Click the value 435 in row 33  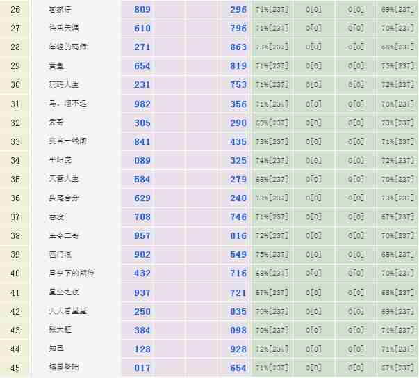pos(238,141)
